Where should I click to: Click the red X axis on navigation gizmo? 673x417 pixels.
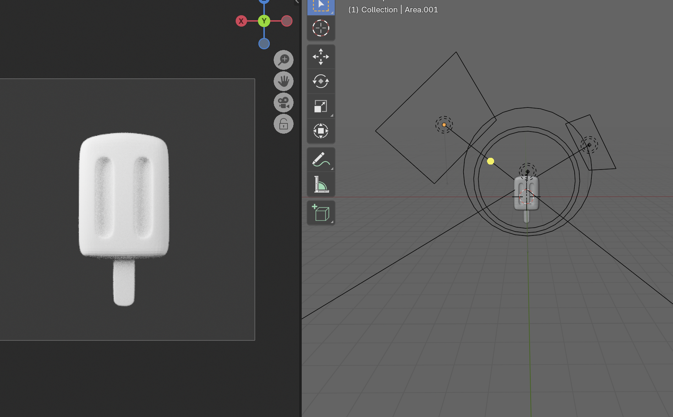[241, 21]
